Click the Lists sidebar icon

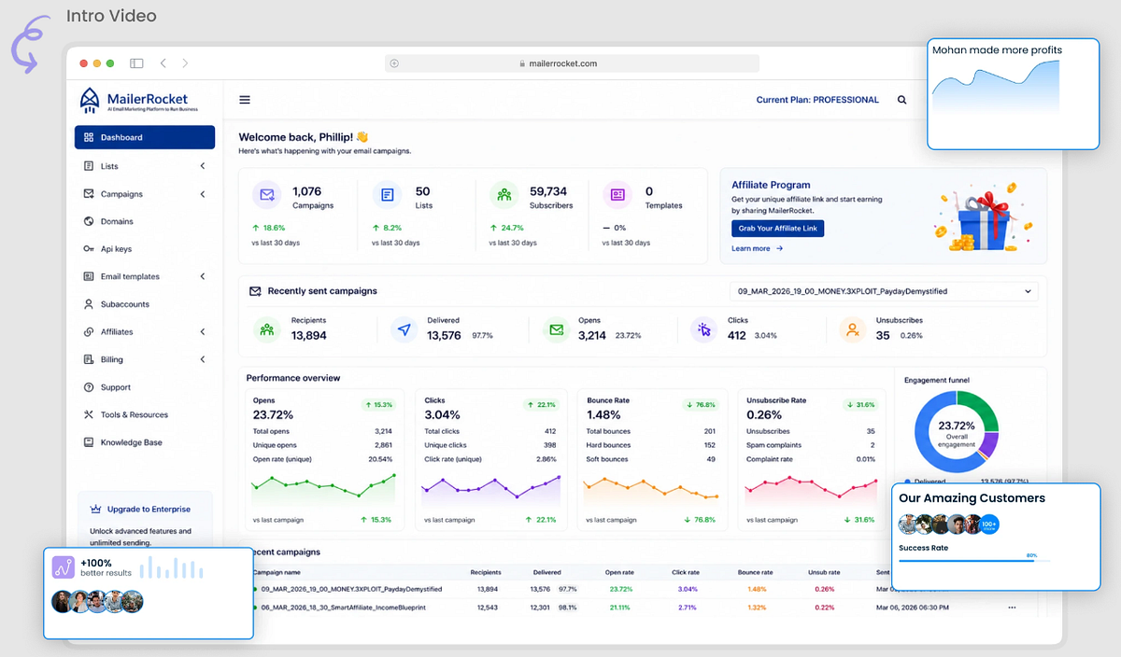(88, 166)
